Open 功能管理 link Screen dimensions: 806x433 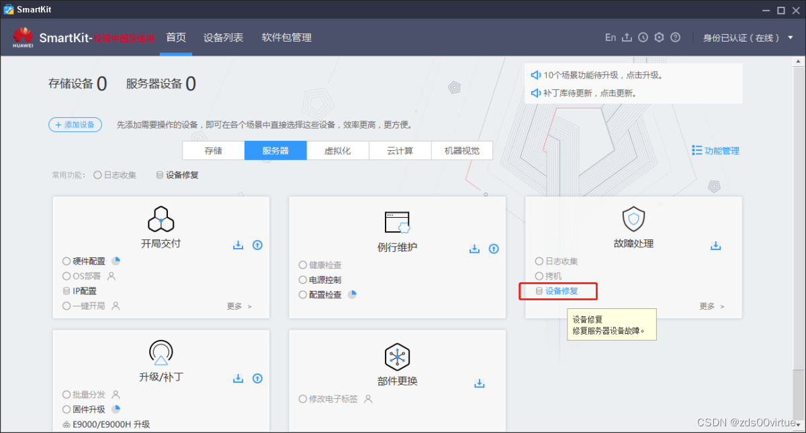[x=716, y=151]
